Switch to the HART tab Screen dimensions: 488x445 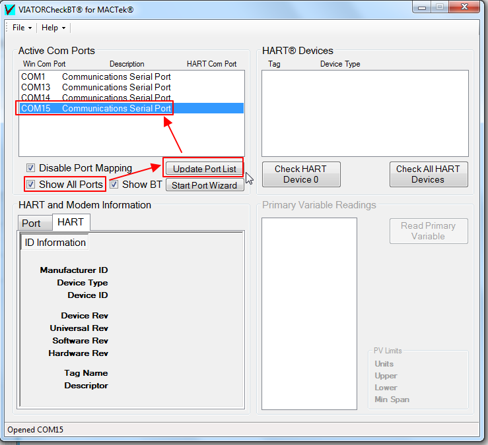coord(71,222)
